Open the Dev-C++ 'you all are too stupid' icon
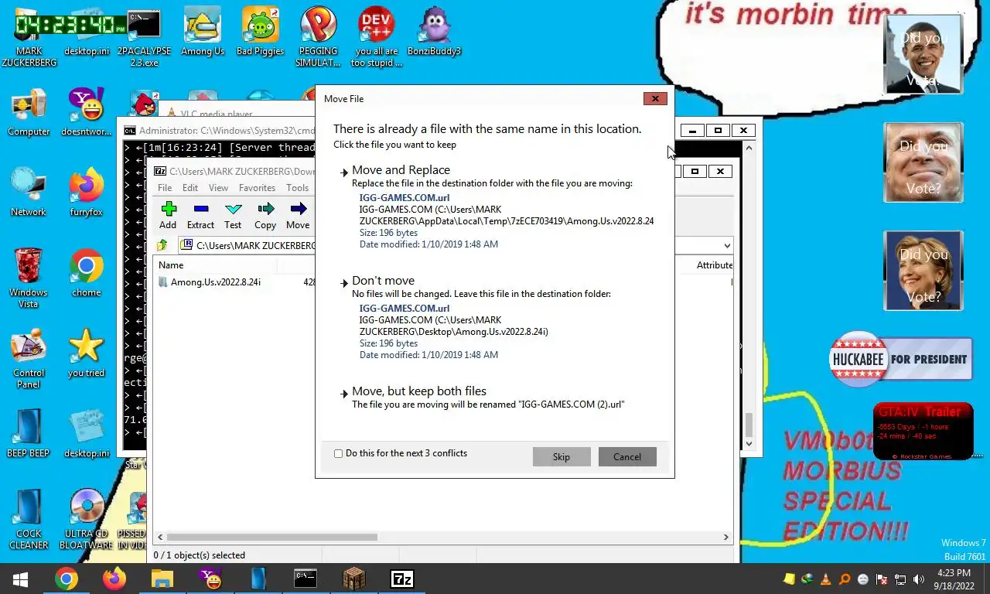 377,37
